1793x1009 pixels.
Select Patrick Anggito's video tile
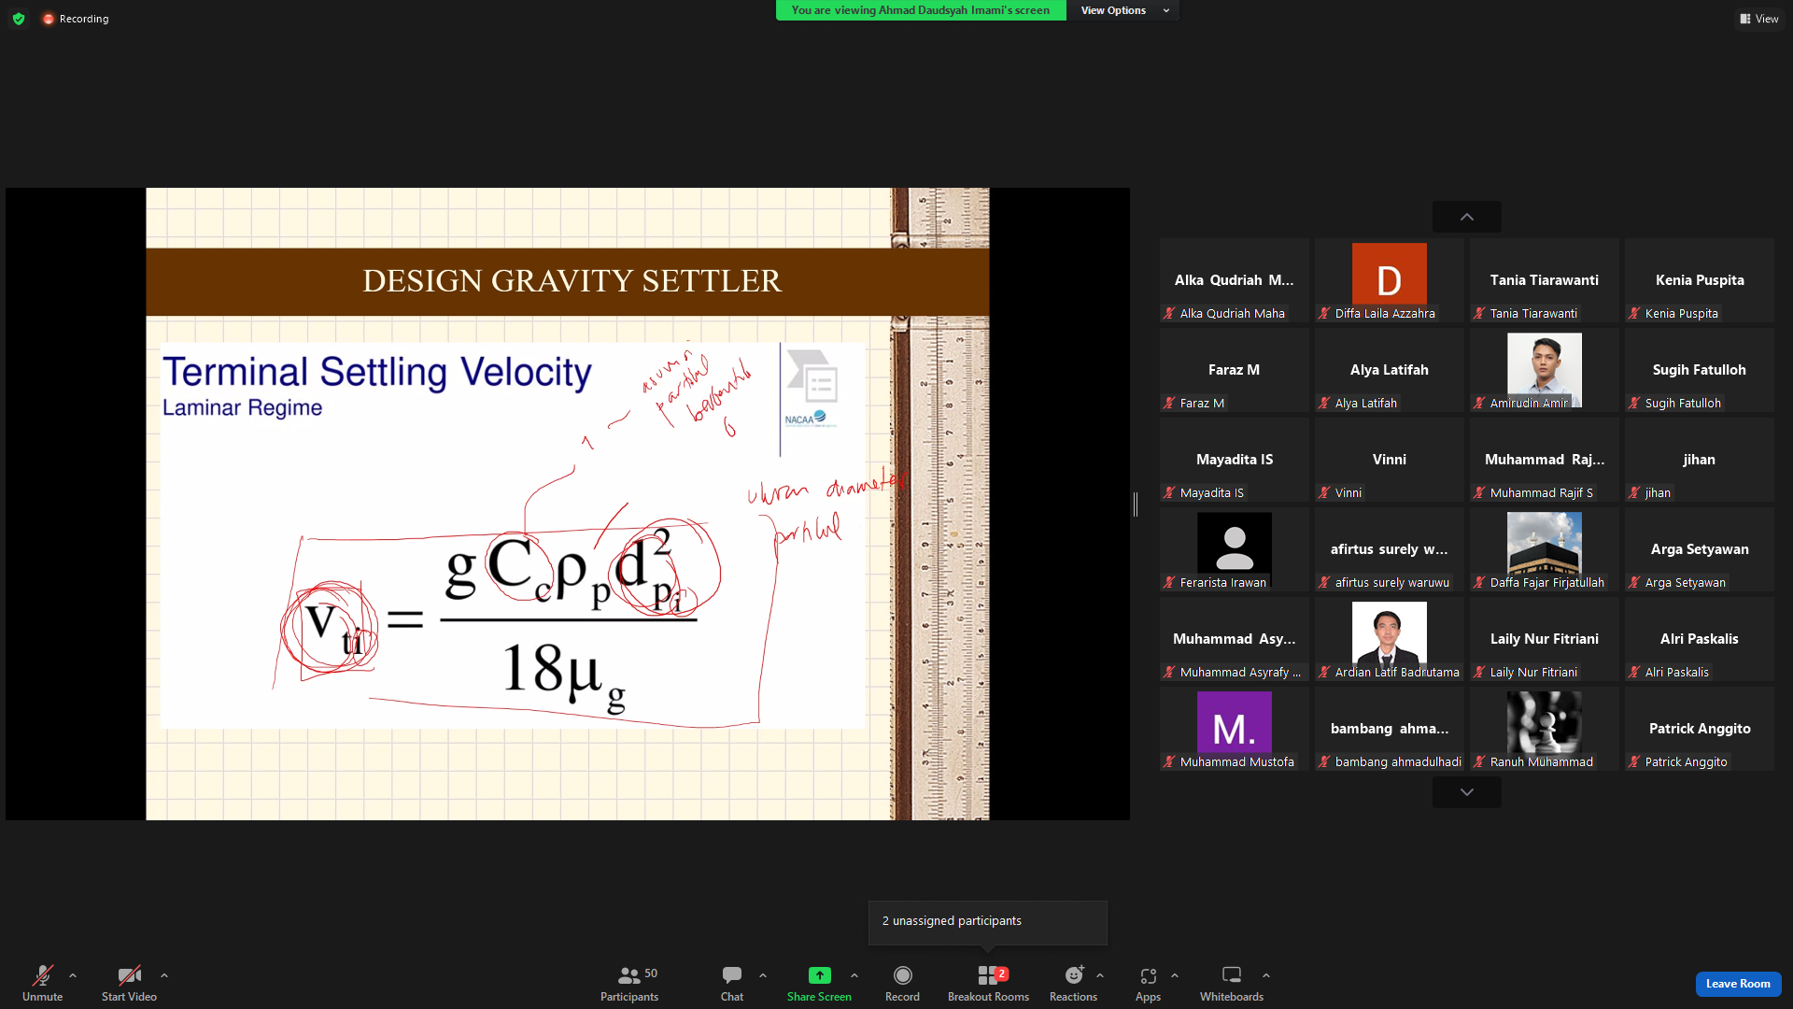click(x=1700, y=729)
